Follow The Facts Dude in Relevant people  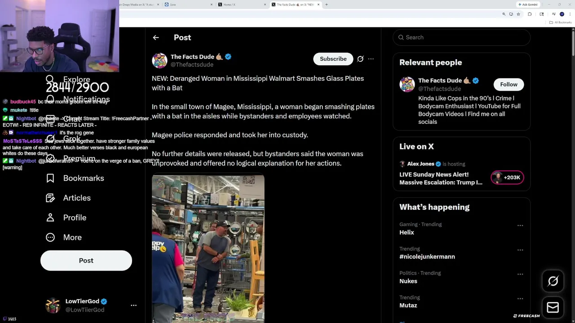[509, 84]
